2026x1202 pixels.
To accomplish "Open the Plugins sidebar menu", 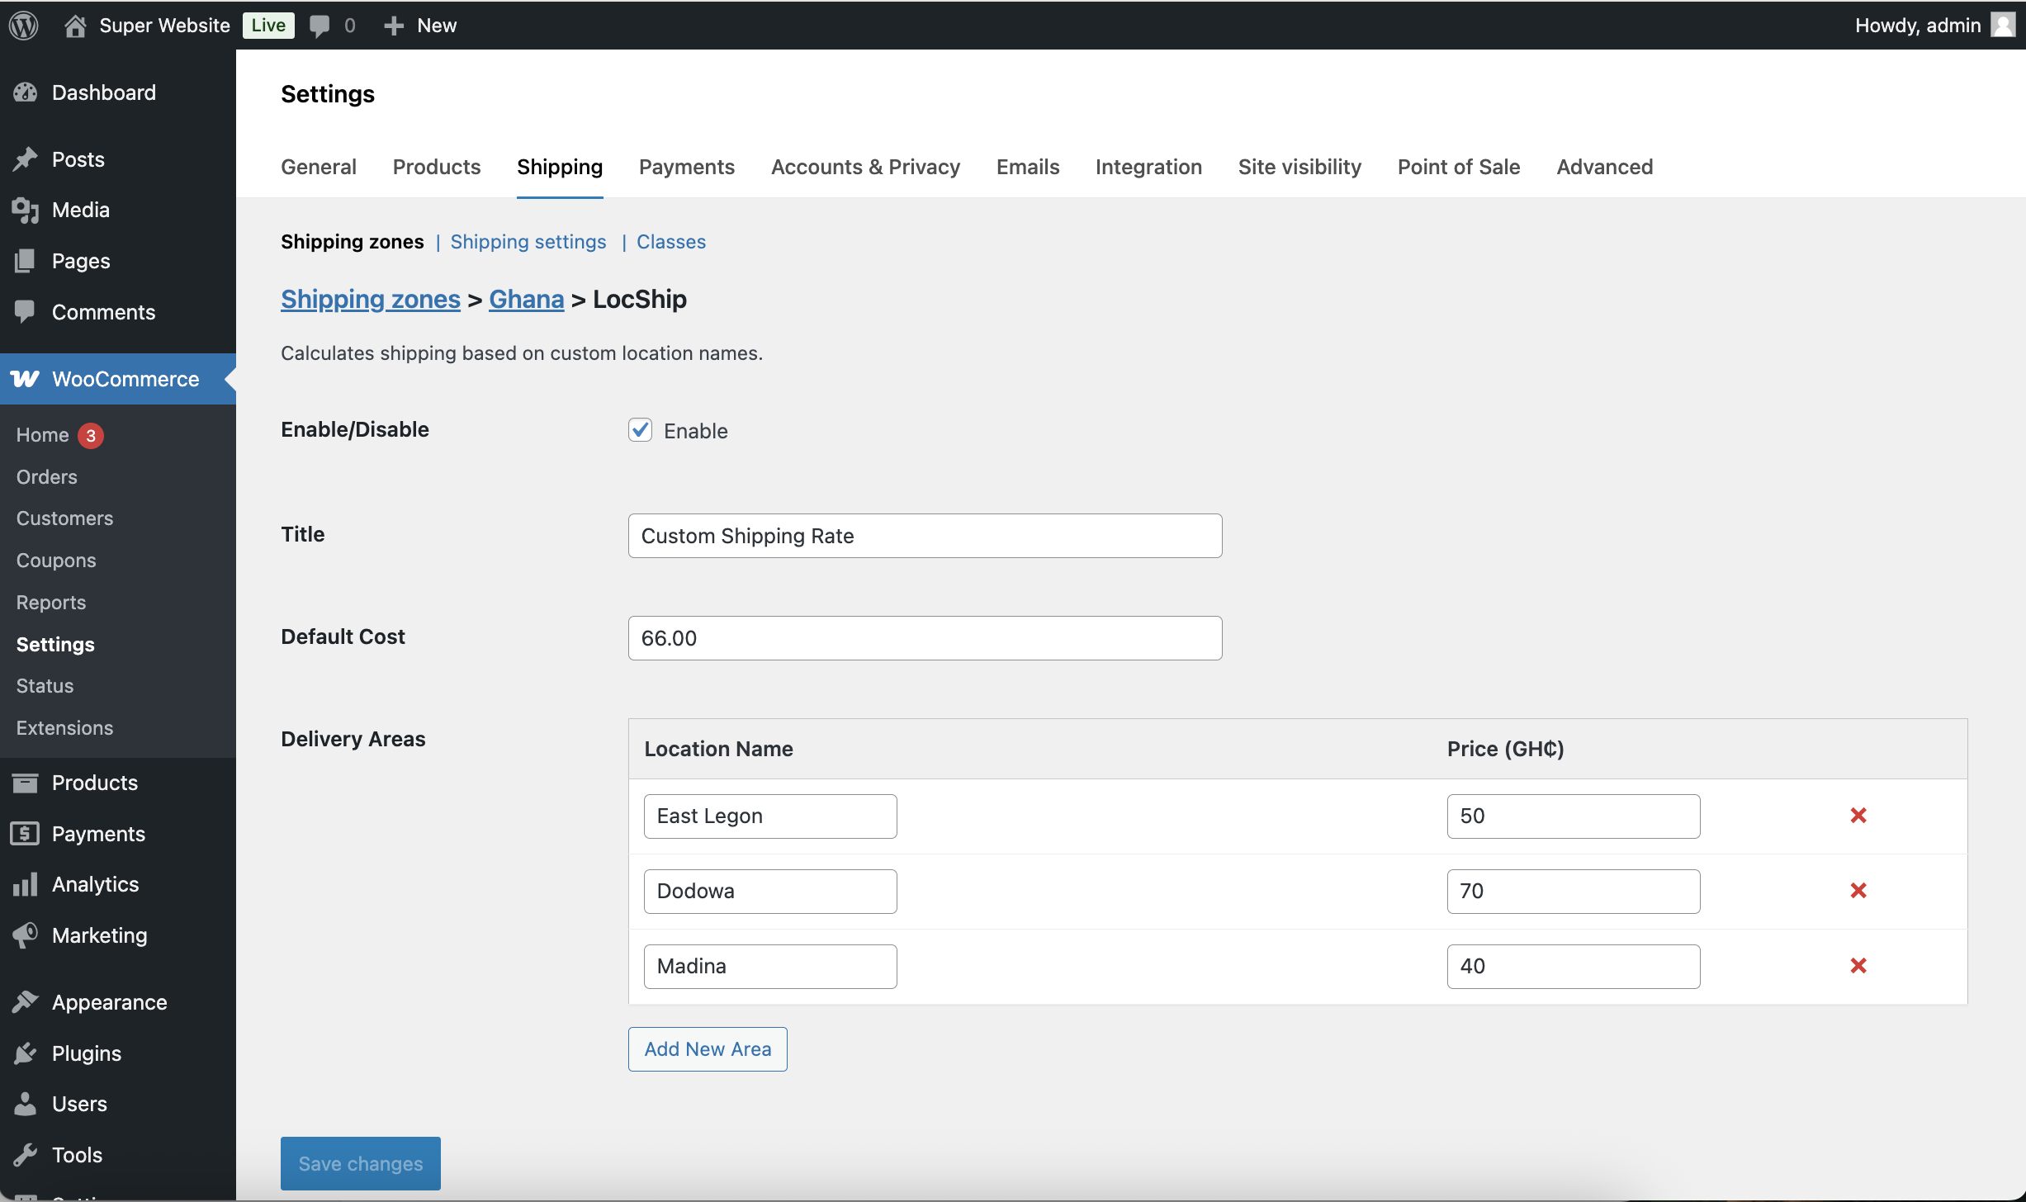I will (86, 1053).
